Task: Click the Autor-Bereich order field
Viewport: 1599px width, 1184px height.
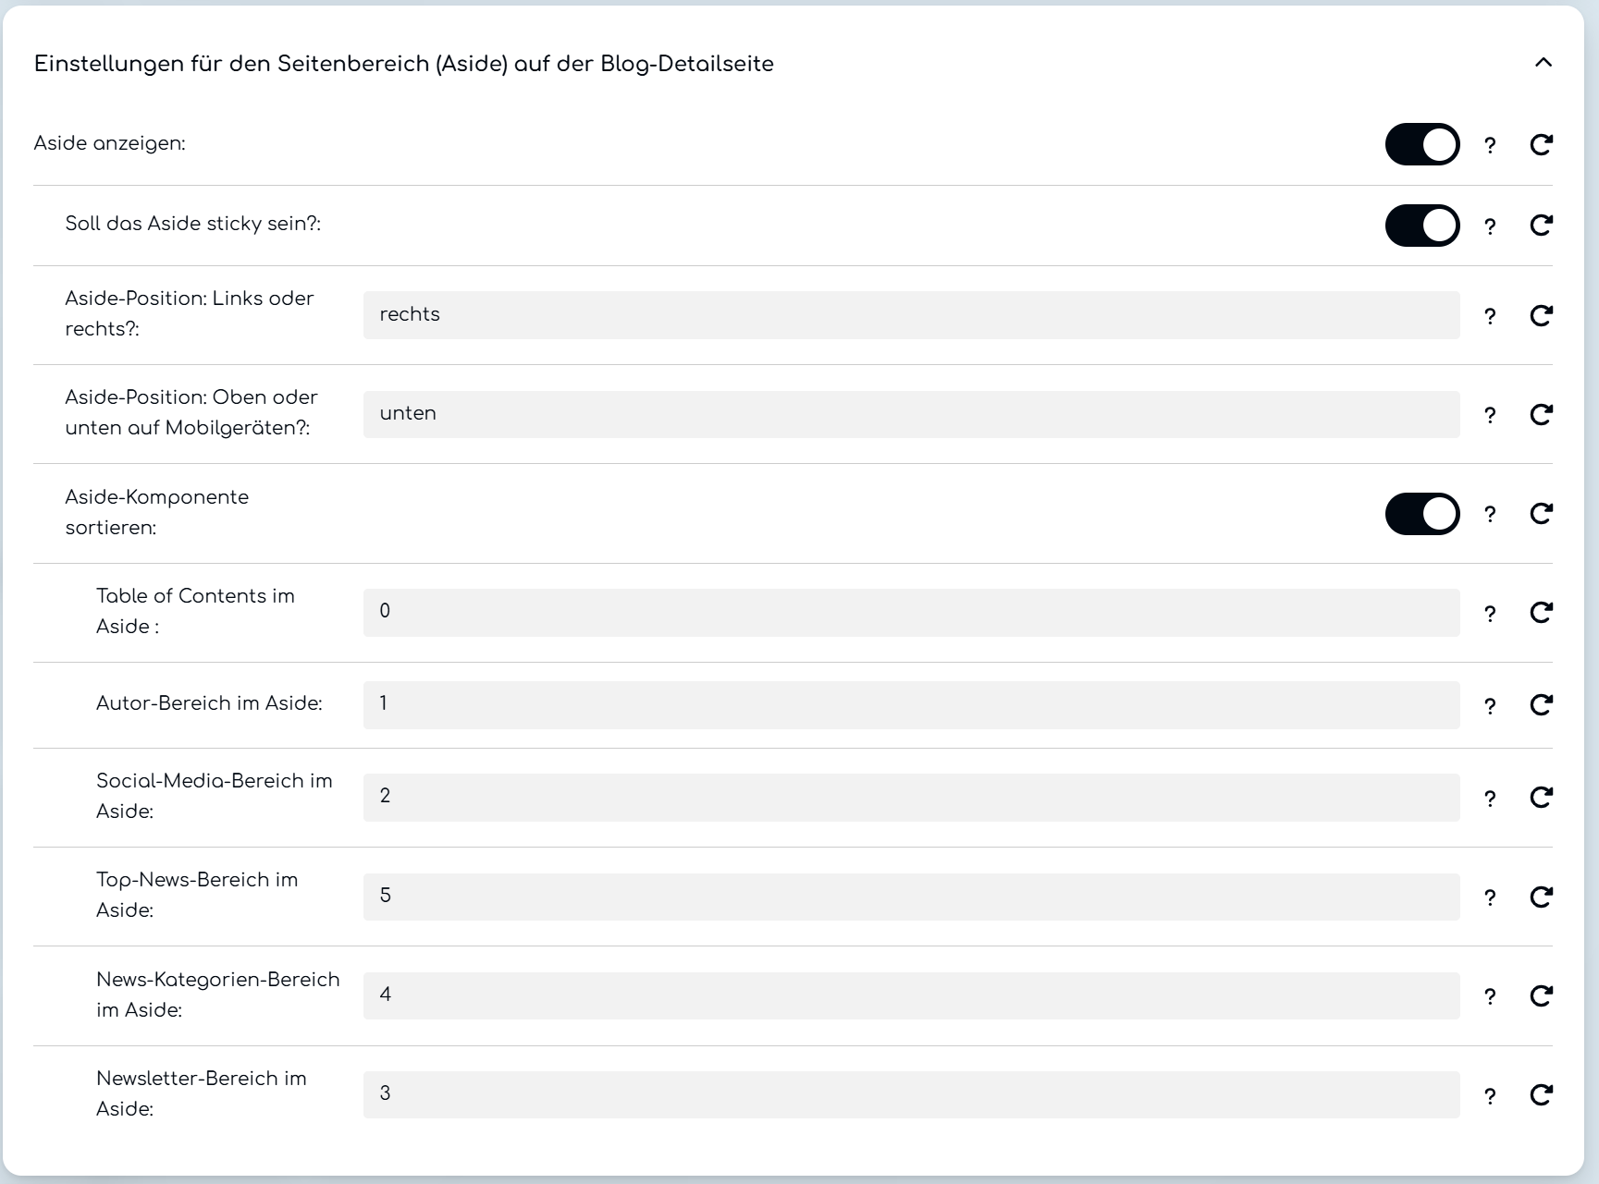Action: pos(911,704)
